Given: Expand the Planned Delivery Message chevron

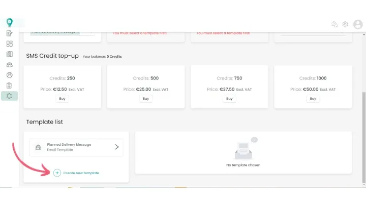Looking at the screenshot, I should click(x=116, y=147).
